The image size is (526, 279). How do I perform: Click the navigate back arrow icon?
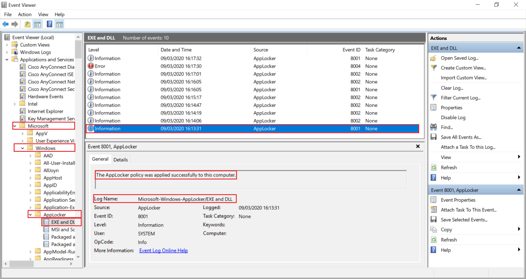coord(5,24)
